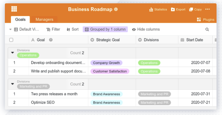
Task: Click the purple Company Growth tag
Action: [x=106, y=63]
